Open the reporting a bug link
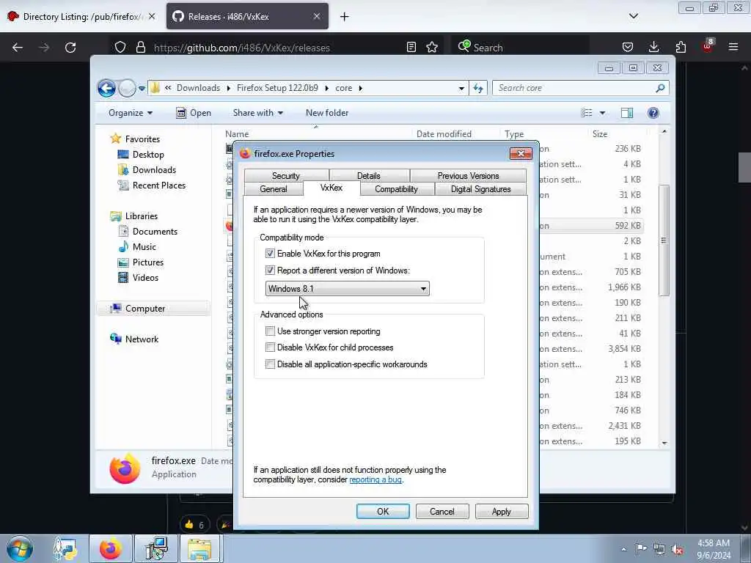The height and width of the screenshot is (563, 751). 375,479
